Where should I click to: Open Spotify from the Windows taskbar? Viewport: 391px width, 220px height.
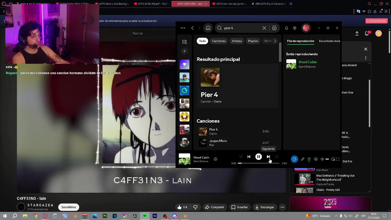click(x=145, y=216)
